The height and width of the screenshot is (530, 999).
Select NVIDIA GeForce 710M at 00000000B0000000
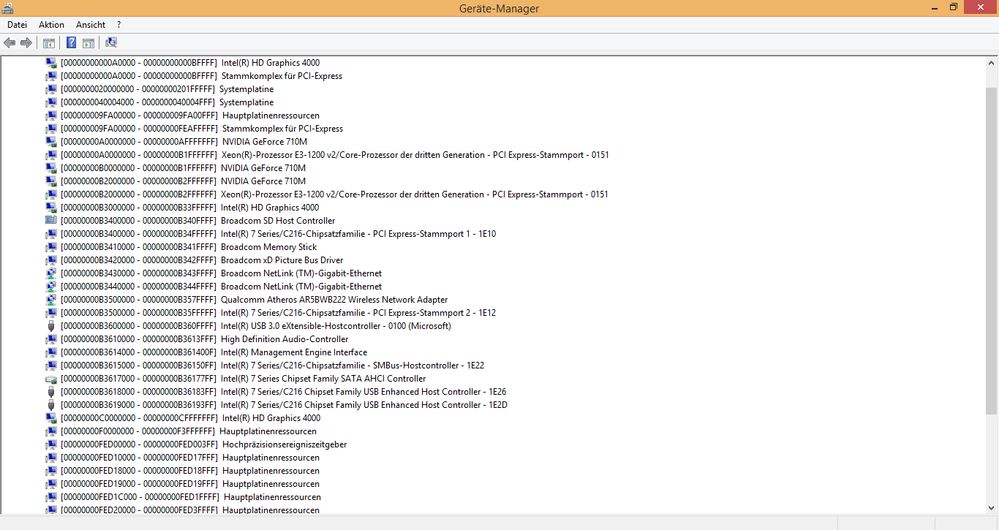(x=183, y=167)
